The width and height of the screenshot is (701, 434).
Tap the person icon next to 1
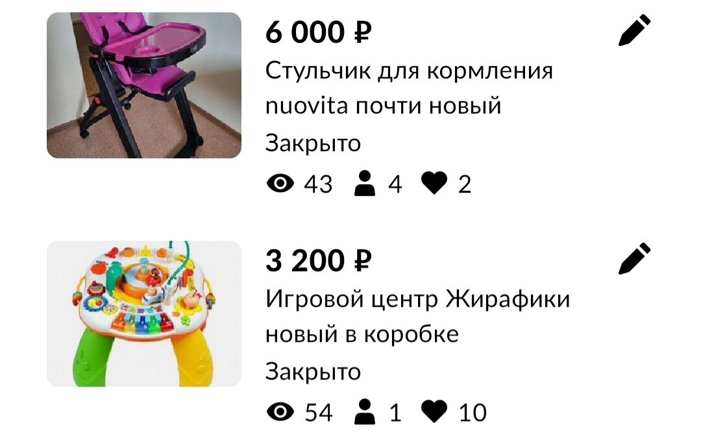pos(365,412)
